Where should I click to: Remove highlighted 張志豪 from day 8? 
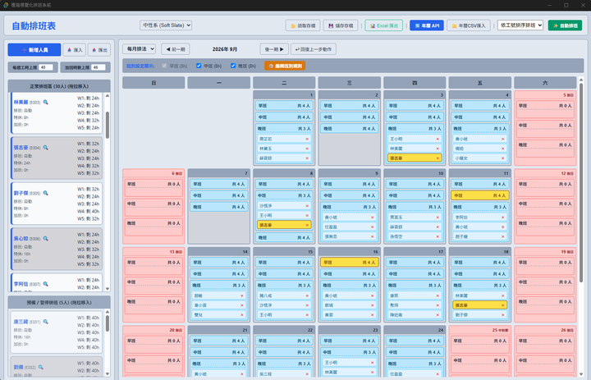pyautogui.click(x=307, y=225)
